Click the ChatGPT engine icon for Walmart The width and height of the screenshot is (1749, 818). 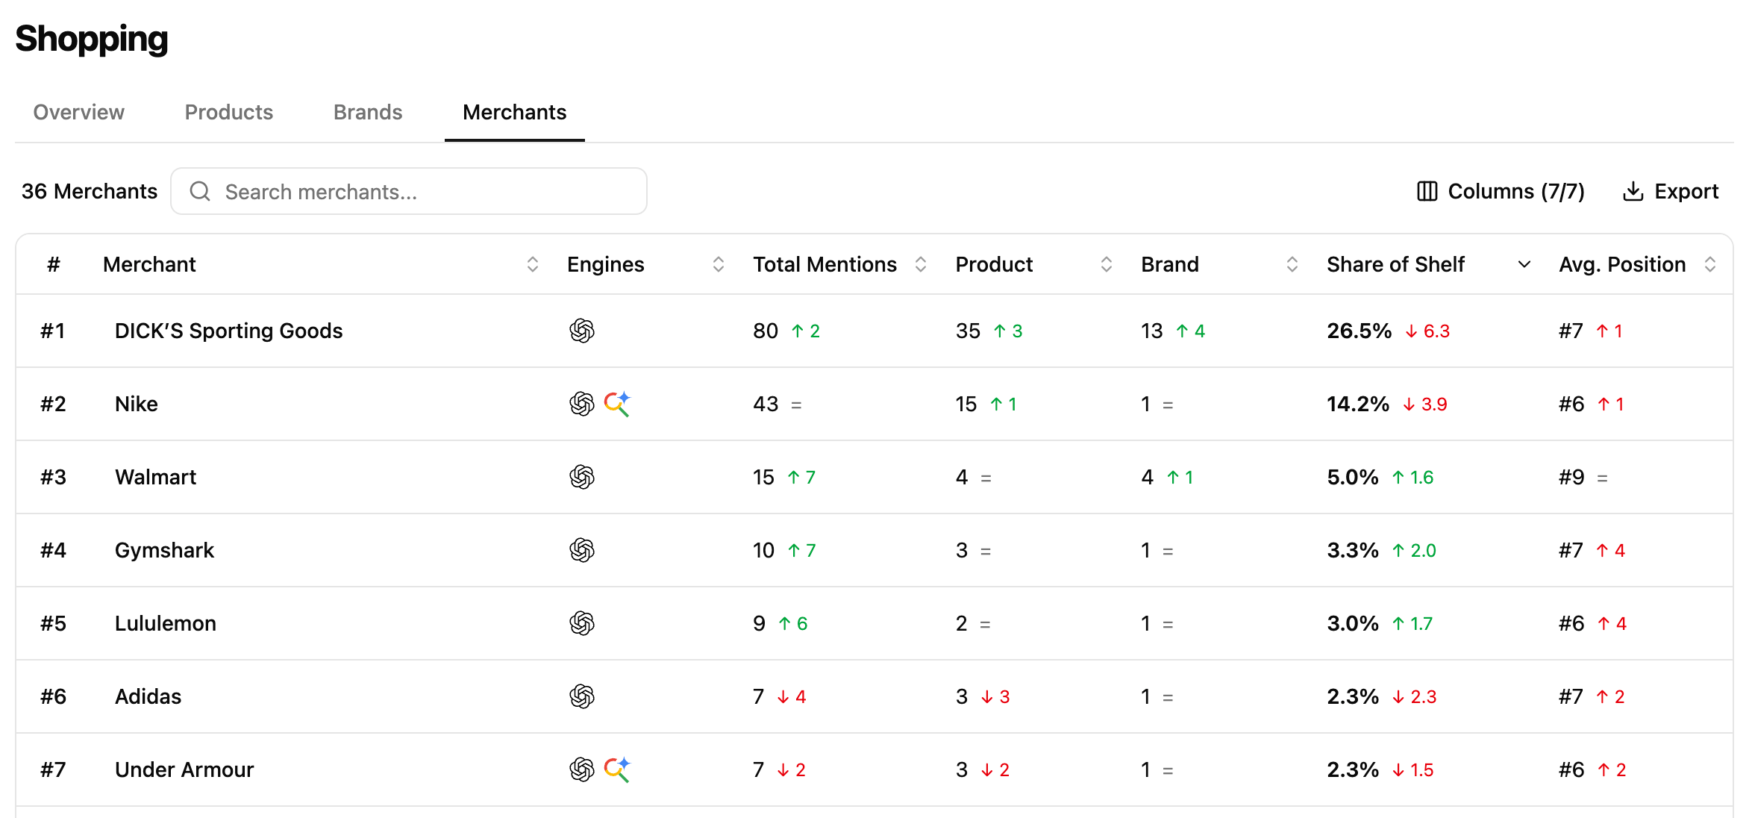582,477
